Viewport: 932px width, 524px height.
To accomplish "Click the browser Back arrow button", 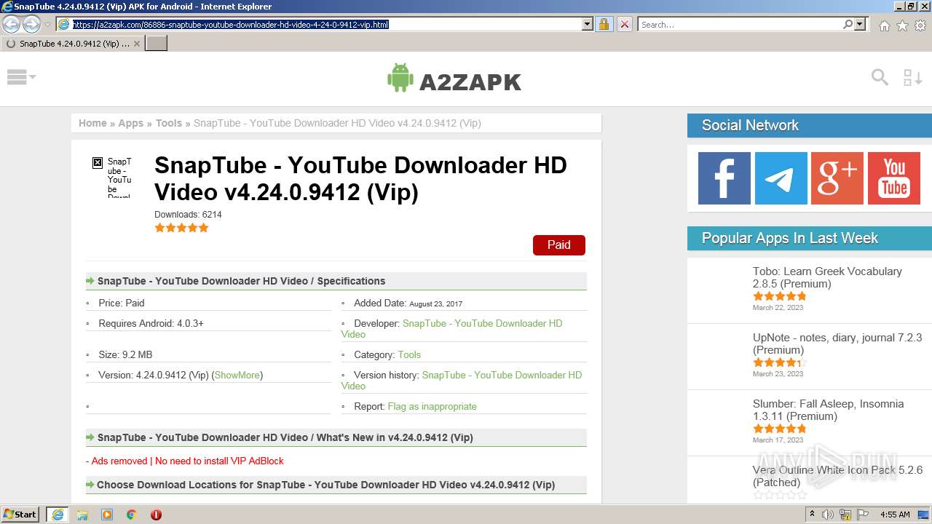I will point(12,25).
